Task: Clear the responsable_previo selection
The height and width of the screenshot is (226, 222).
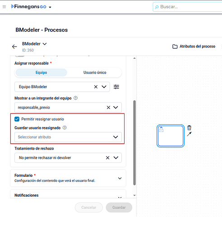Action: pos(108,108)
